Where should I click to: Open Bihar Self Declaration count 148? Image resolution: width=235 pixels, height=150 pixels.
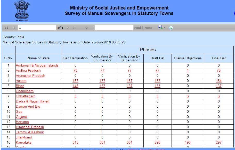75,86
